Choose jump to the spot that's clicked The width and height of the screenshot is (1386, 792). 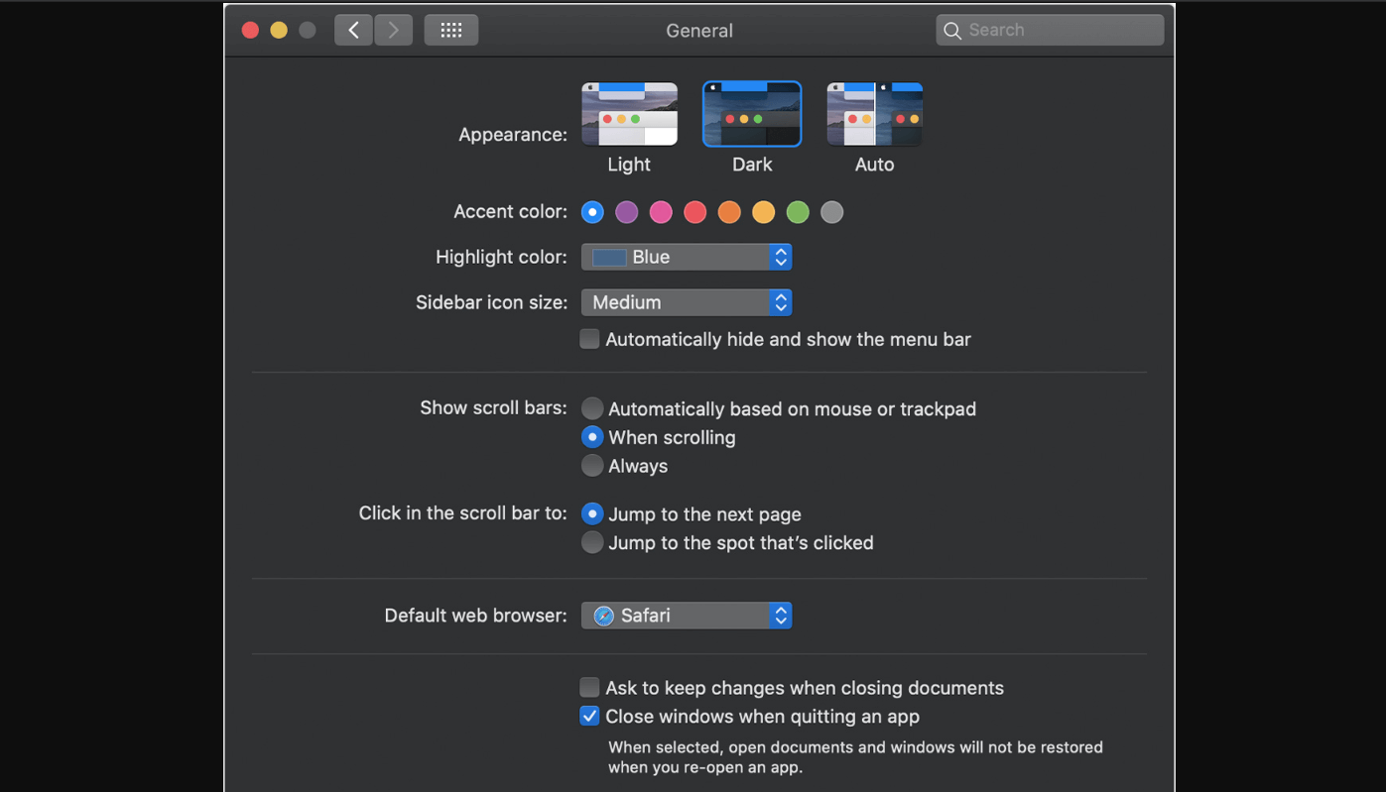point(592,541)
